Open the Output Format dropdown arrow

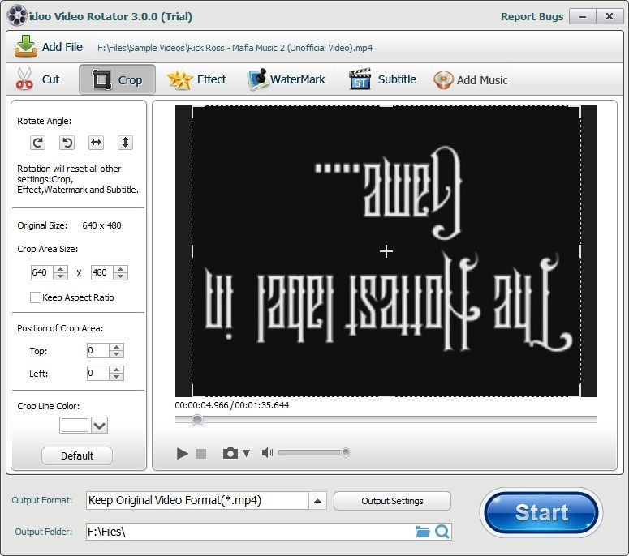pos(317,501)
